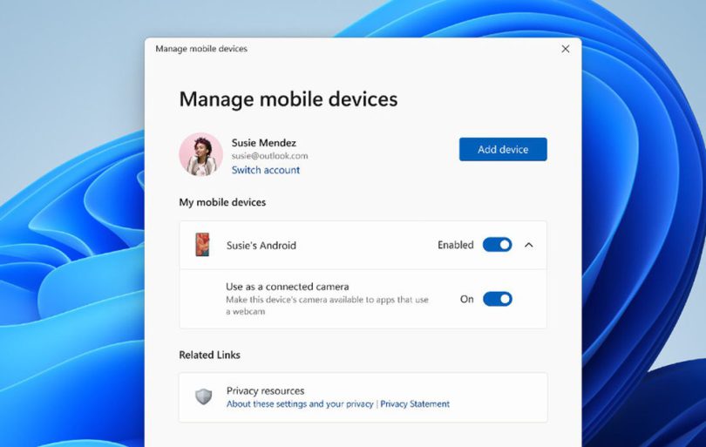This screenshot has height=447, width=706.
Task: Click the susie@outlook.com email address
Action: click(269, 156)
